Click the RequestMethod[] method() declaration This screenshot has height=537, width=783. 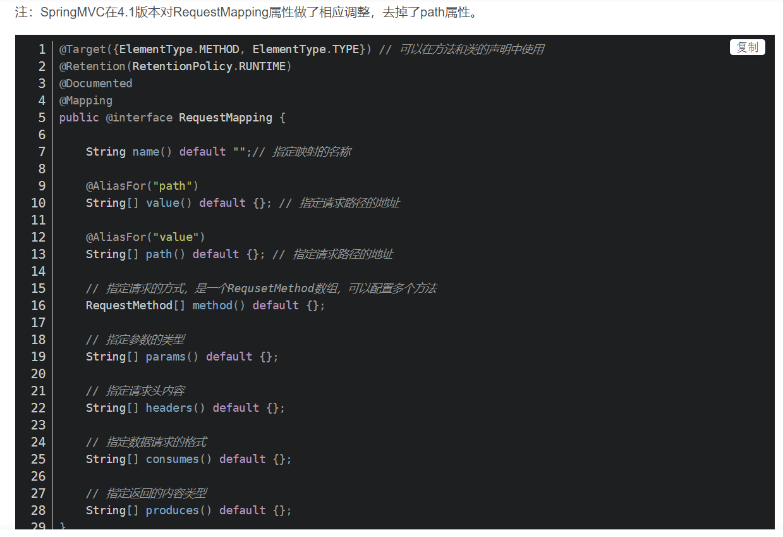tap(205, 306)
